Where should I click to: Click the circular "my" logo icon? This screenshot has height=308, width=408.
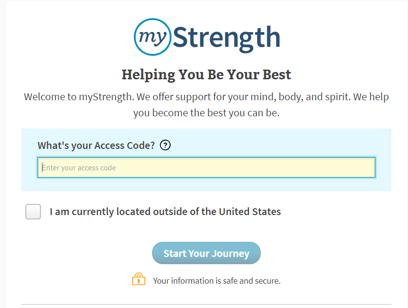[x=153, y=37]
